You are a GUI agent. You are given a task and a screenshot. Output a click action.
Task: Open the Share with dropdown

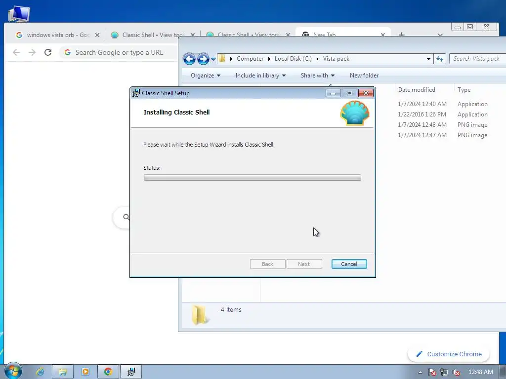[x=318, y=76]
